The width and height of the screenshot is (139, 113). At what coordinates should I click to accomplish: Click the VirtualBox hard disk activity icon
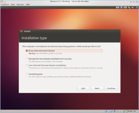pos(106,111)
